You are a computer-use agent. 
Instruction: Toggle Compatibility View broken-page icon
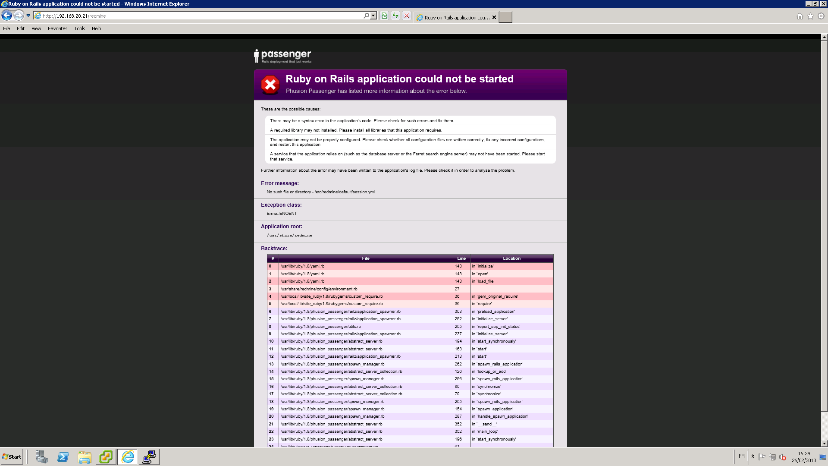tap(384, 16)
